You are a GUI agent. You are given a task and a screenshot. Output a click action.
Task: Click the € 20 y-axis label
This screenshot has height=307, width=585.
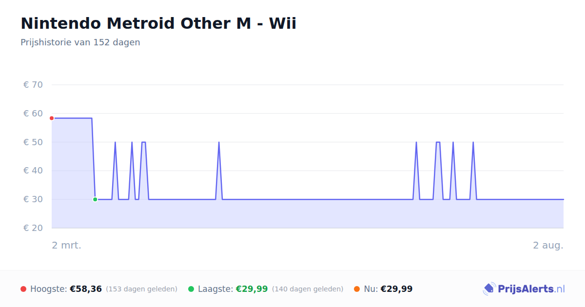(33, 228)
